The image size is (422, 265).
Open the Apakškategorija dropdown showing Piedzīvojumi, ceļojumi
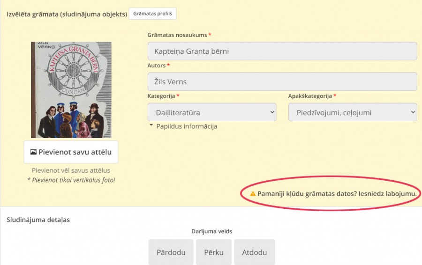point(352,112)
